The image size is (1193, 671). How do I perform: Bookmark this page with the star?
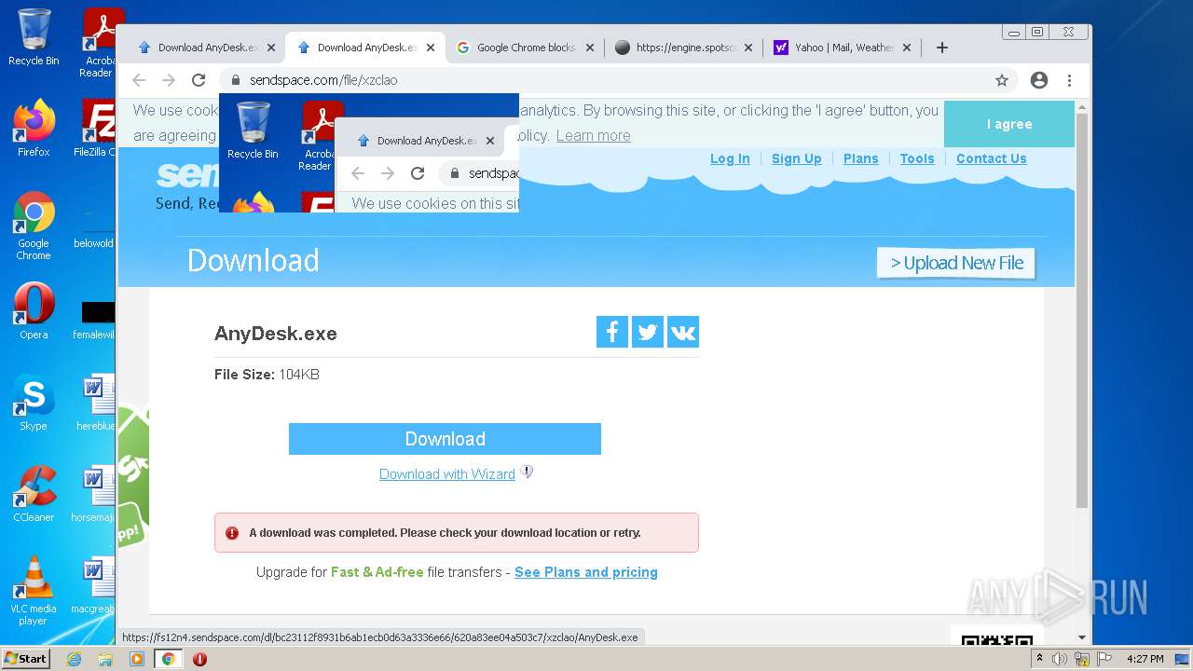[x=1002, y=80]
